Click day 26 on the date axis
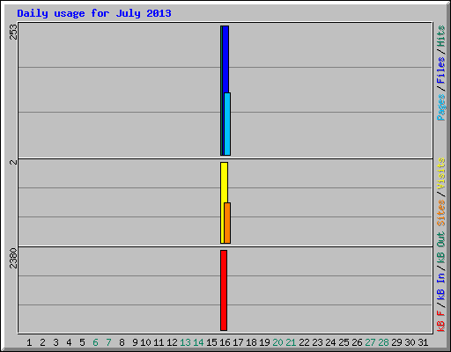This screenshot has height=352, width=451. pos(357,342)
